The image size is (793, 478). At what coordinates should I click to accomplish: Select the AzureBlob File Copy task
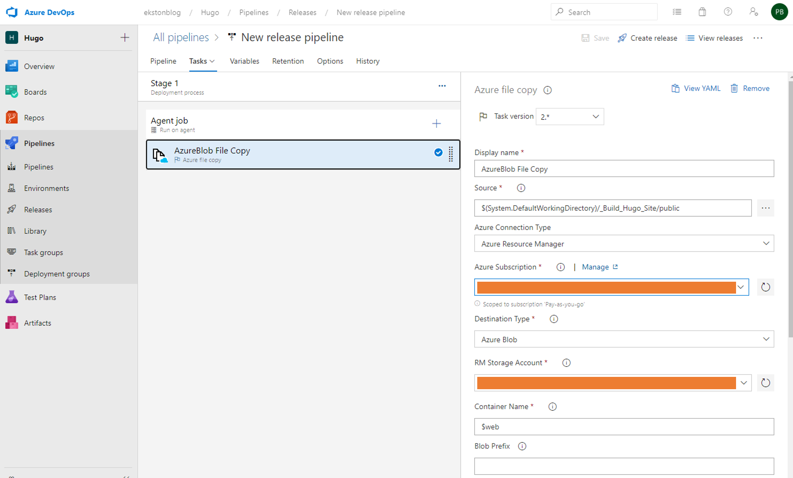click(303, 155)
